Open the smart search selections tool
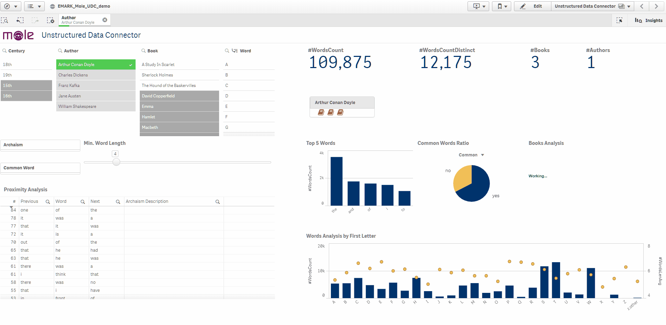Viewport: 666px width, 325px height. [x=5, y=20]
